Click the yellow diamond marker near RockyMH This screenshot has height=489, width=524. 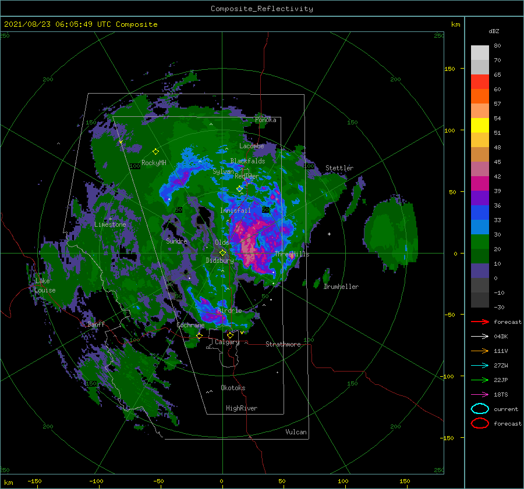pos(155,152)
